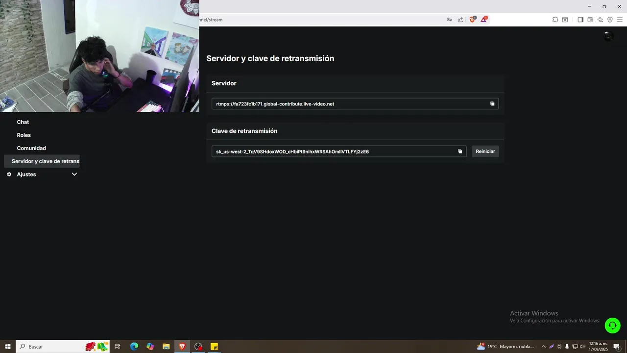Click the Ajustes gear icon
Image resolution: width=627 pixels, height=353 pixels.
coord(9,174)
